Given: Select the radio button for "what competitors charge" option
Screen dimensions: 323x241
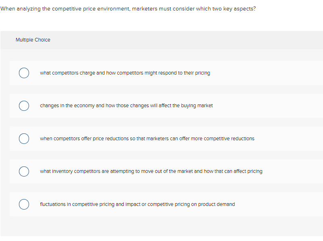Looking at the screenshot, I should coord(24,73).
